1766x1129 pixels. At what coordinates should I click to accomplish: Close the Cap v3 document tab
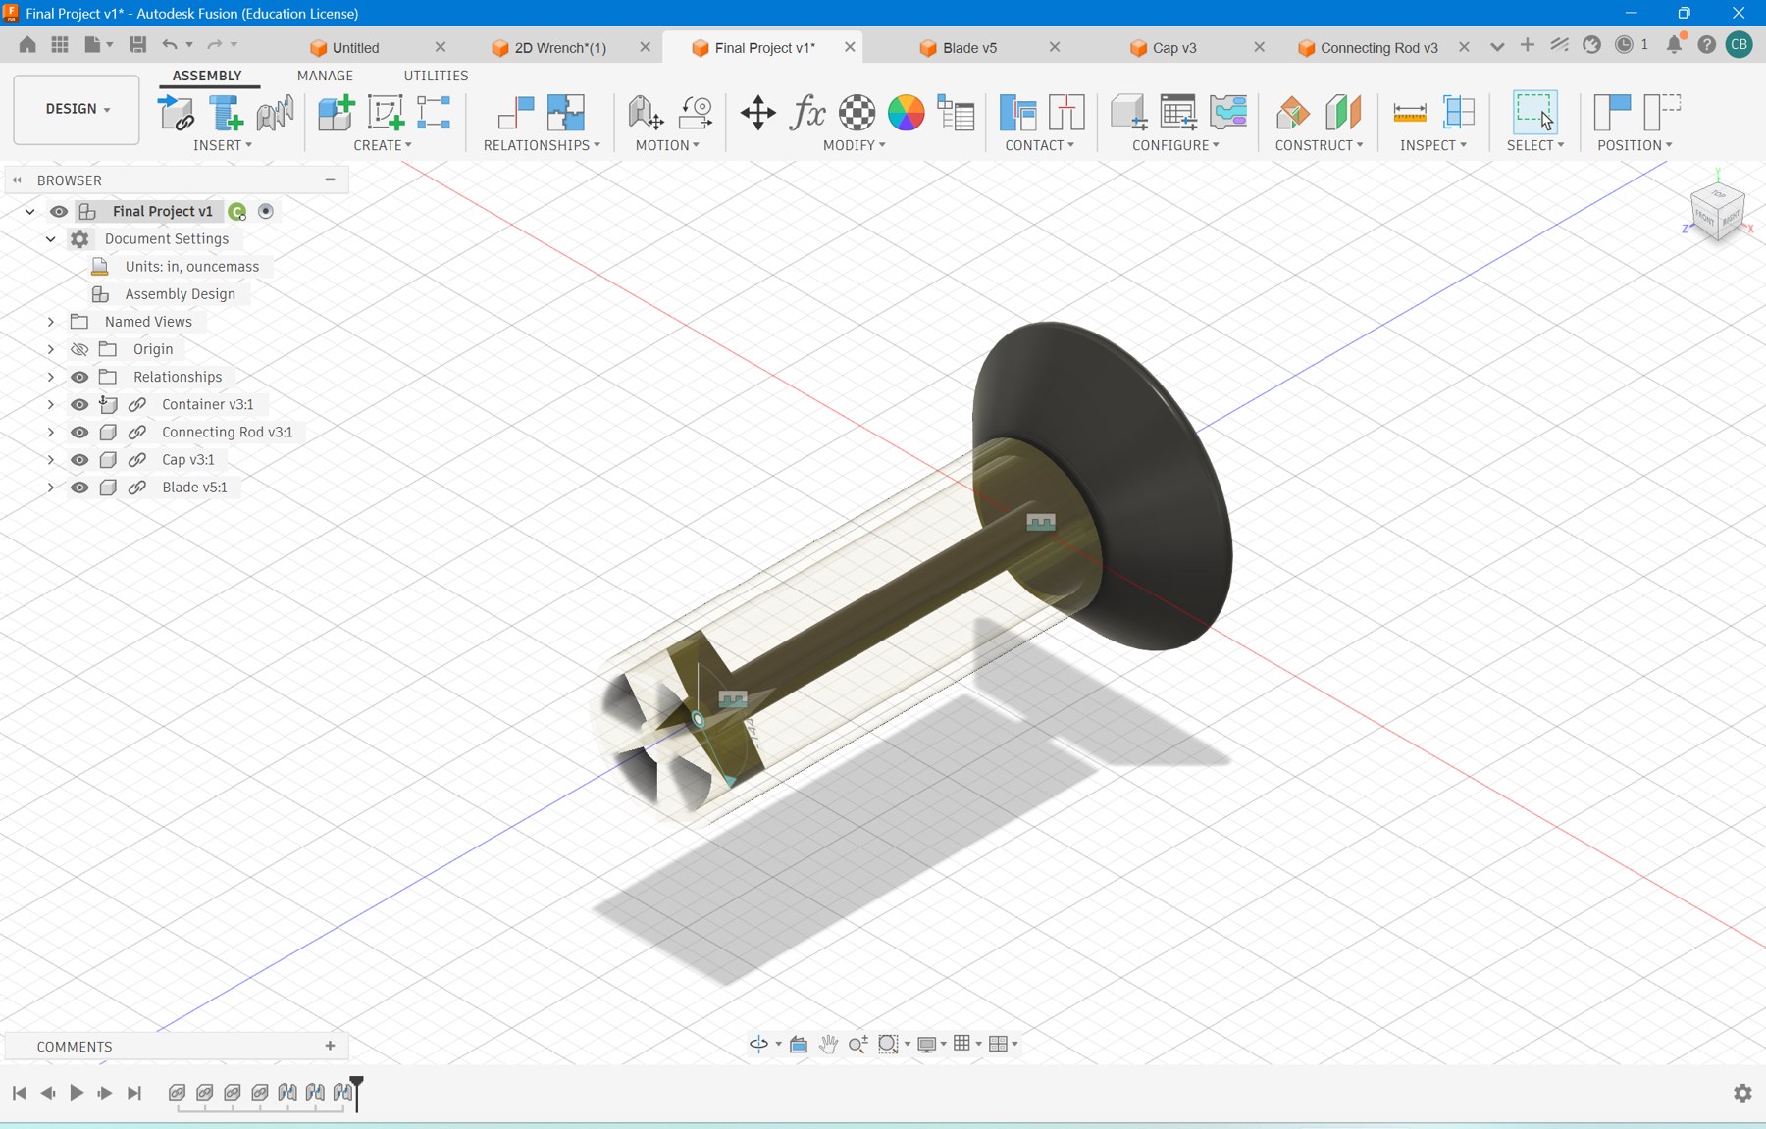pos(1259,47)
